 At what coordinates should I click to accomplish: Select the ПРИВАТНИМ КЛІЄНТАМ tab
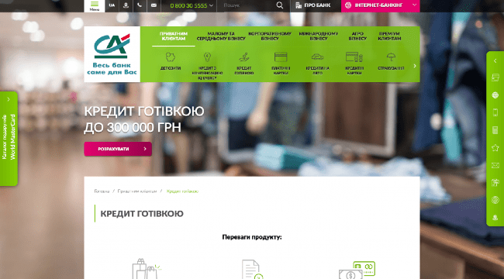(174, 36)
